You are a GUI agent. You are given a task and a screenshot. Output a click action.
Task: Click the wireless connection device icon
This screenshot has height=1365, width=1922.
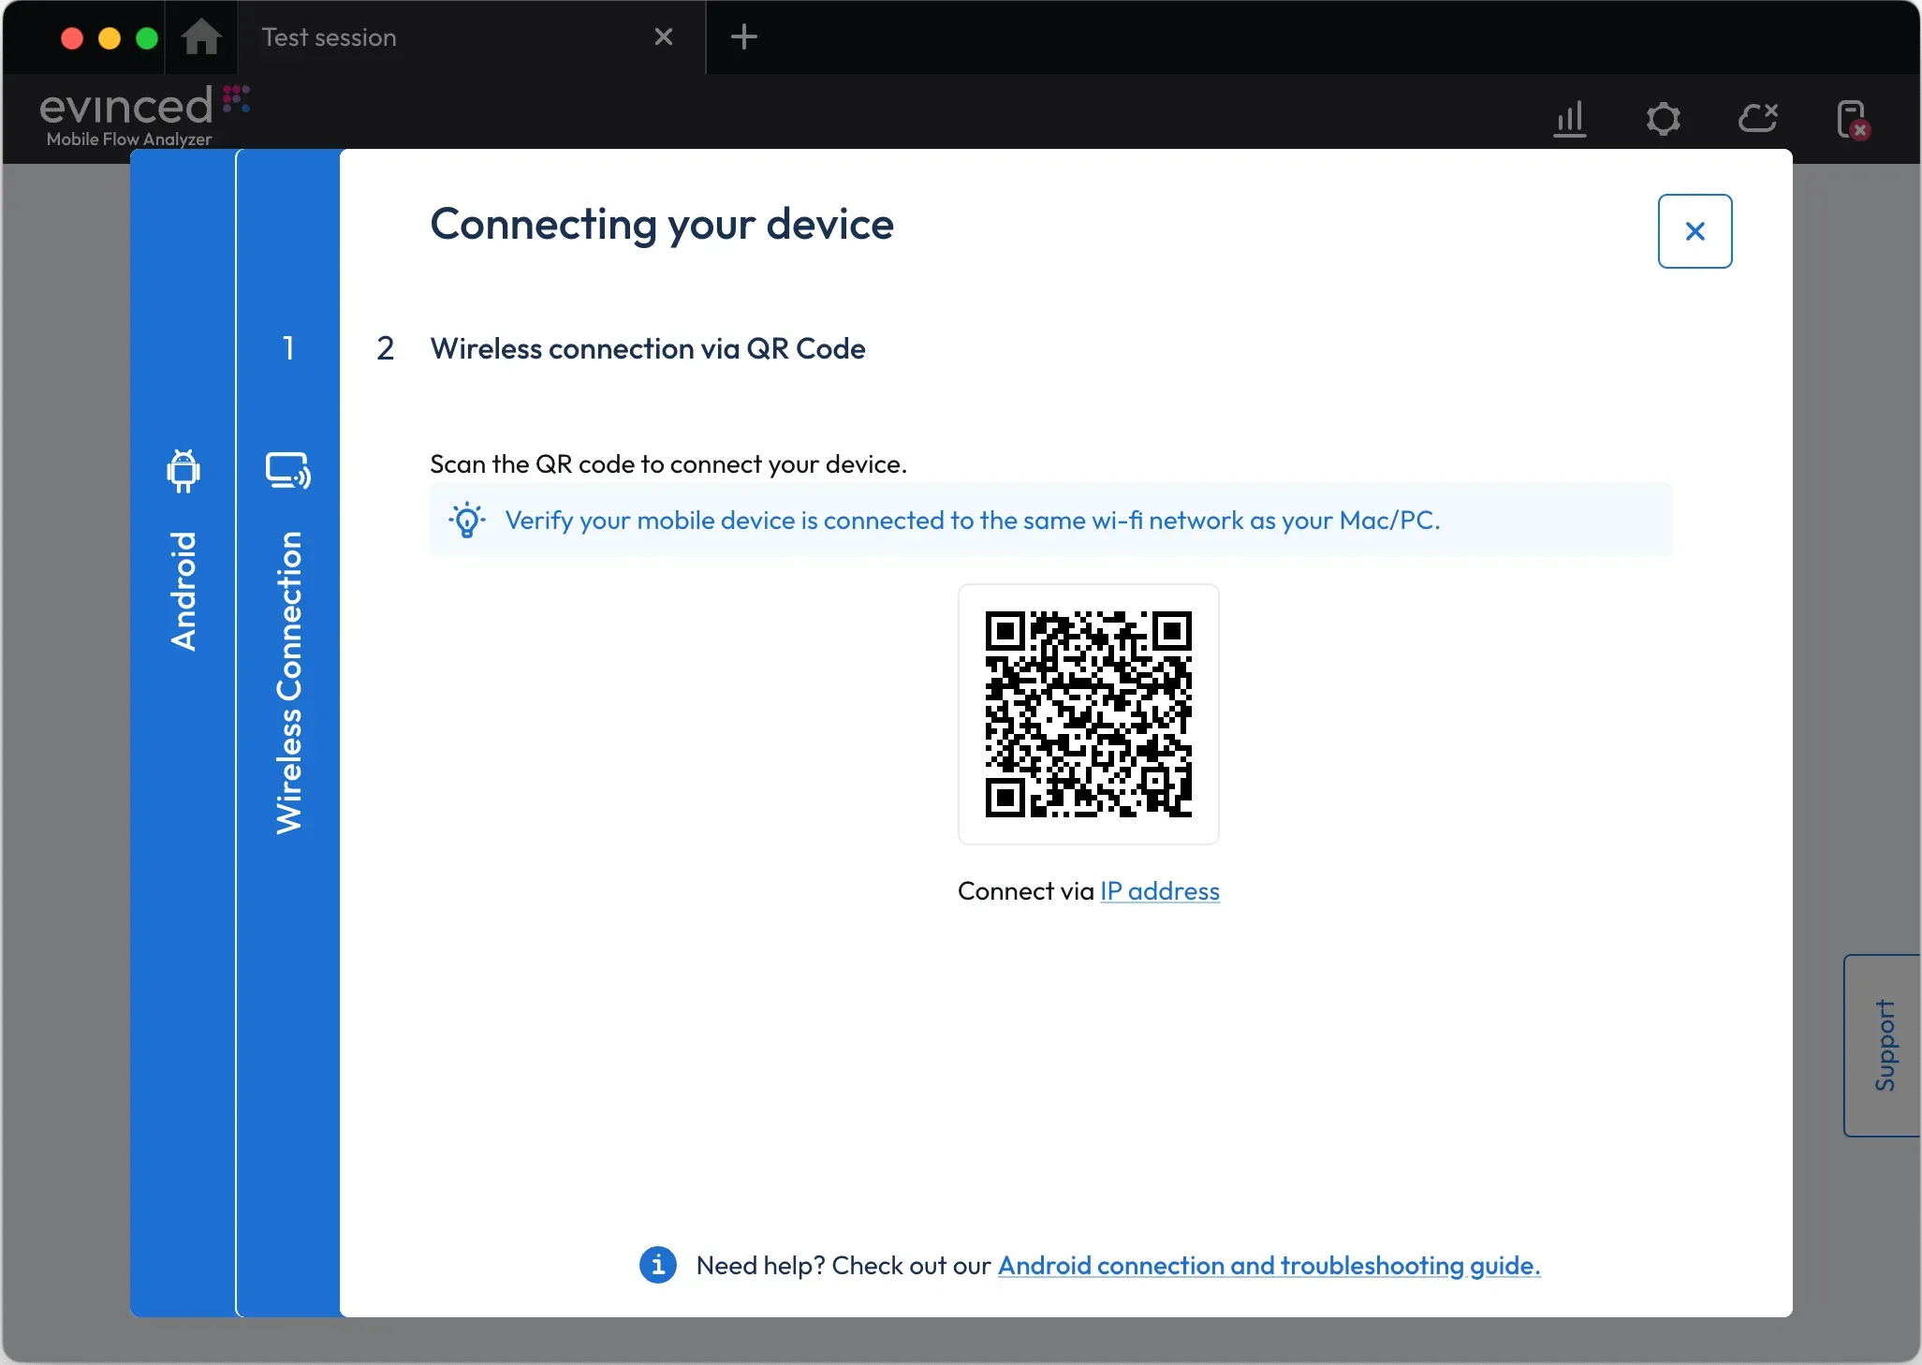pyautogui.click(x=288, y=471)
